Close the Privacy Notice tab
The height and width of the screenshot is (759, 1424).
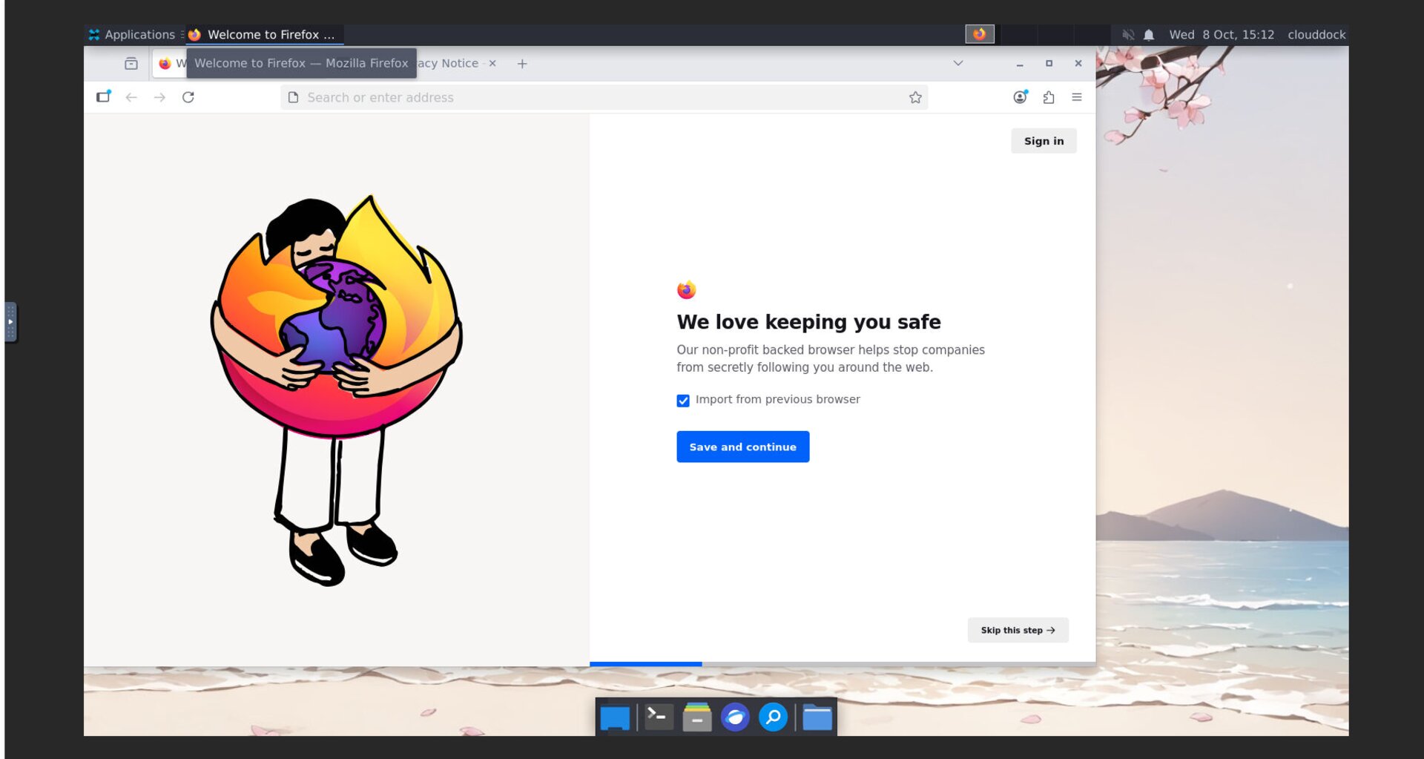pos(492,64)
